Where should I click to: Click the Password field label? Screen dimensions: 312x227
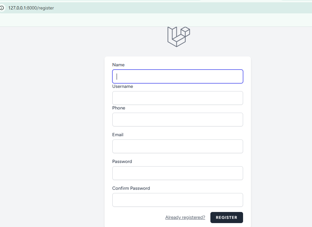[x=122, y=161]
